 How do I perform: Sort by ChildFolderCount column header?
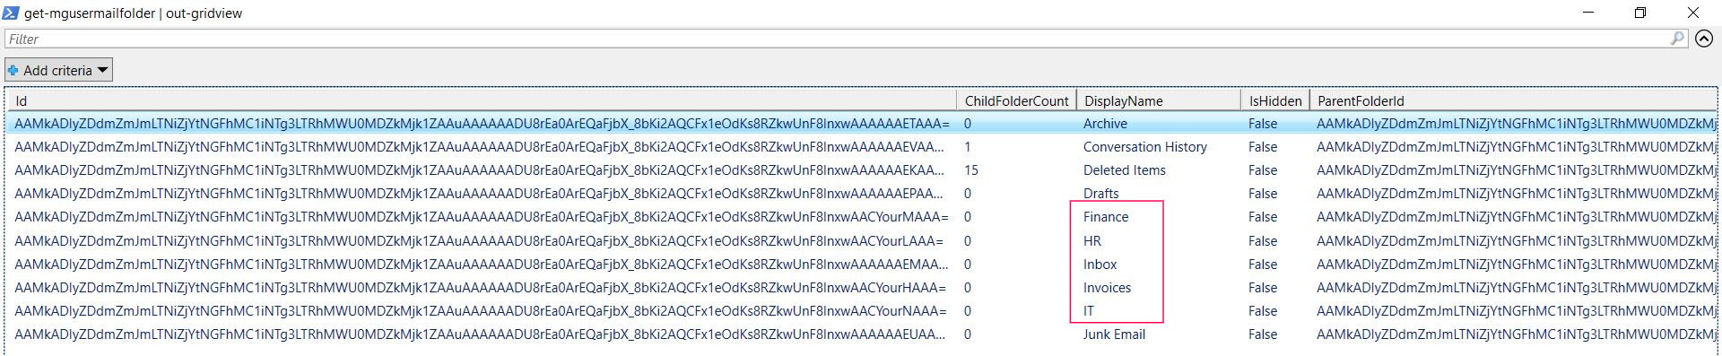pyautogui.click(x=1017, y=100)
